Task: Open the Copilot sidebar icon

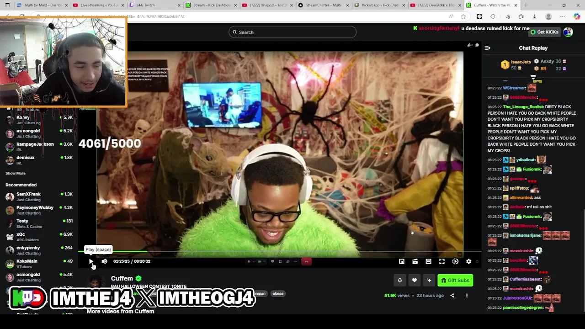Action: pos(577,16)
